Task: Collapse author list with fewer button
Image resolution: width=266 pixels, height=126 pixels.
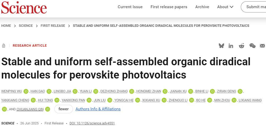Action: [x=63, y=109]
